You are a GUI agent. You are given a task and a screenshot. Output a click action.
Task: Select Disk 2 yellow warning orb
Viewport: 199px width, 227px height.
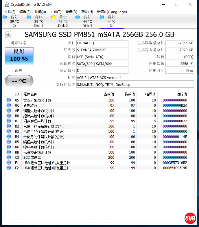(53, 17)
